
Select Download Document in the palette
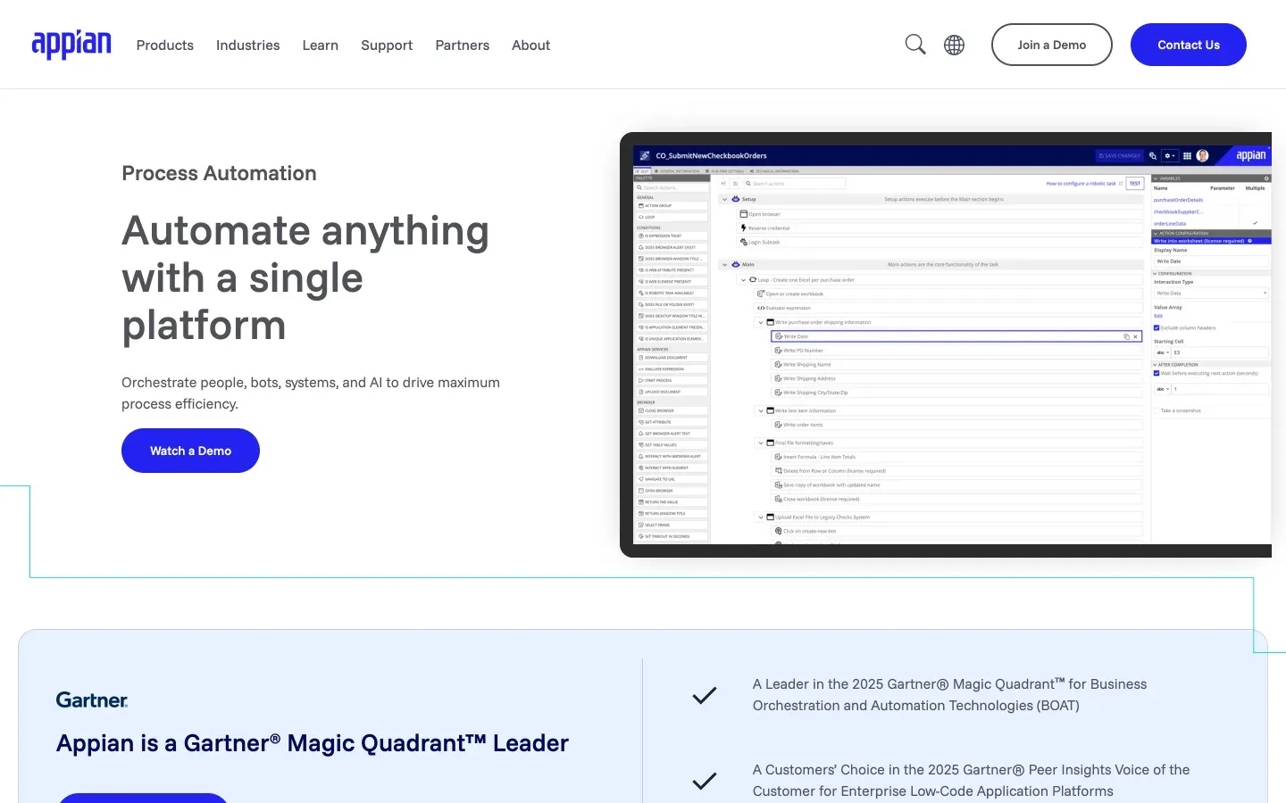click(x=672, y=358)
